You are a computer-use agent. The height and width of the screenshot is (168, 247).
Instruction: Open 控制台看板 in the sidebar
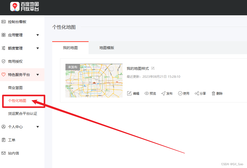tap(17, 22)
